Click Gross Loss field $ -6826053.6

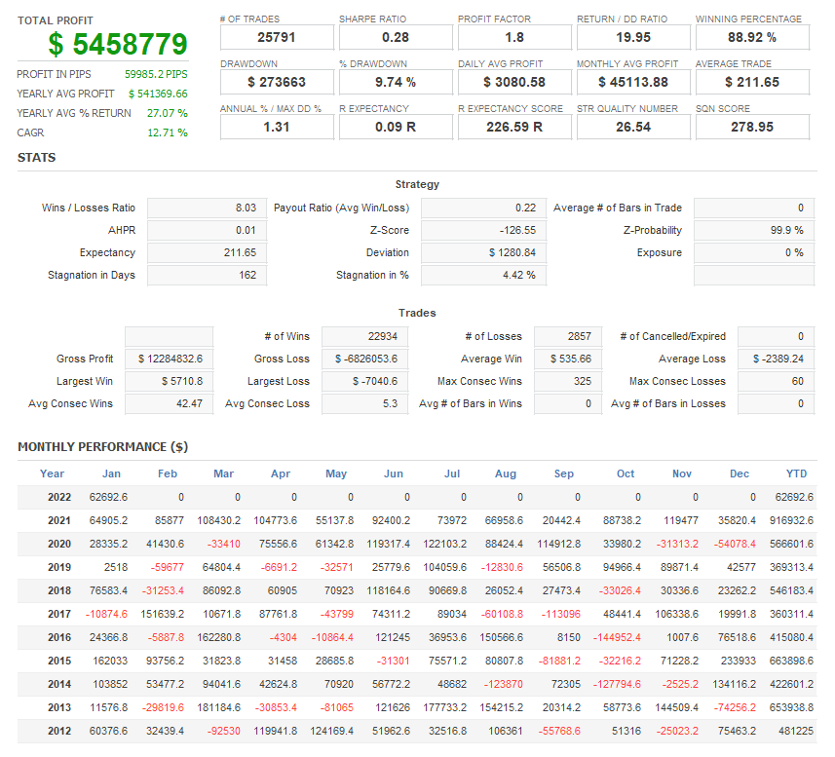tap(364, 359)
